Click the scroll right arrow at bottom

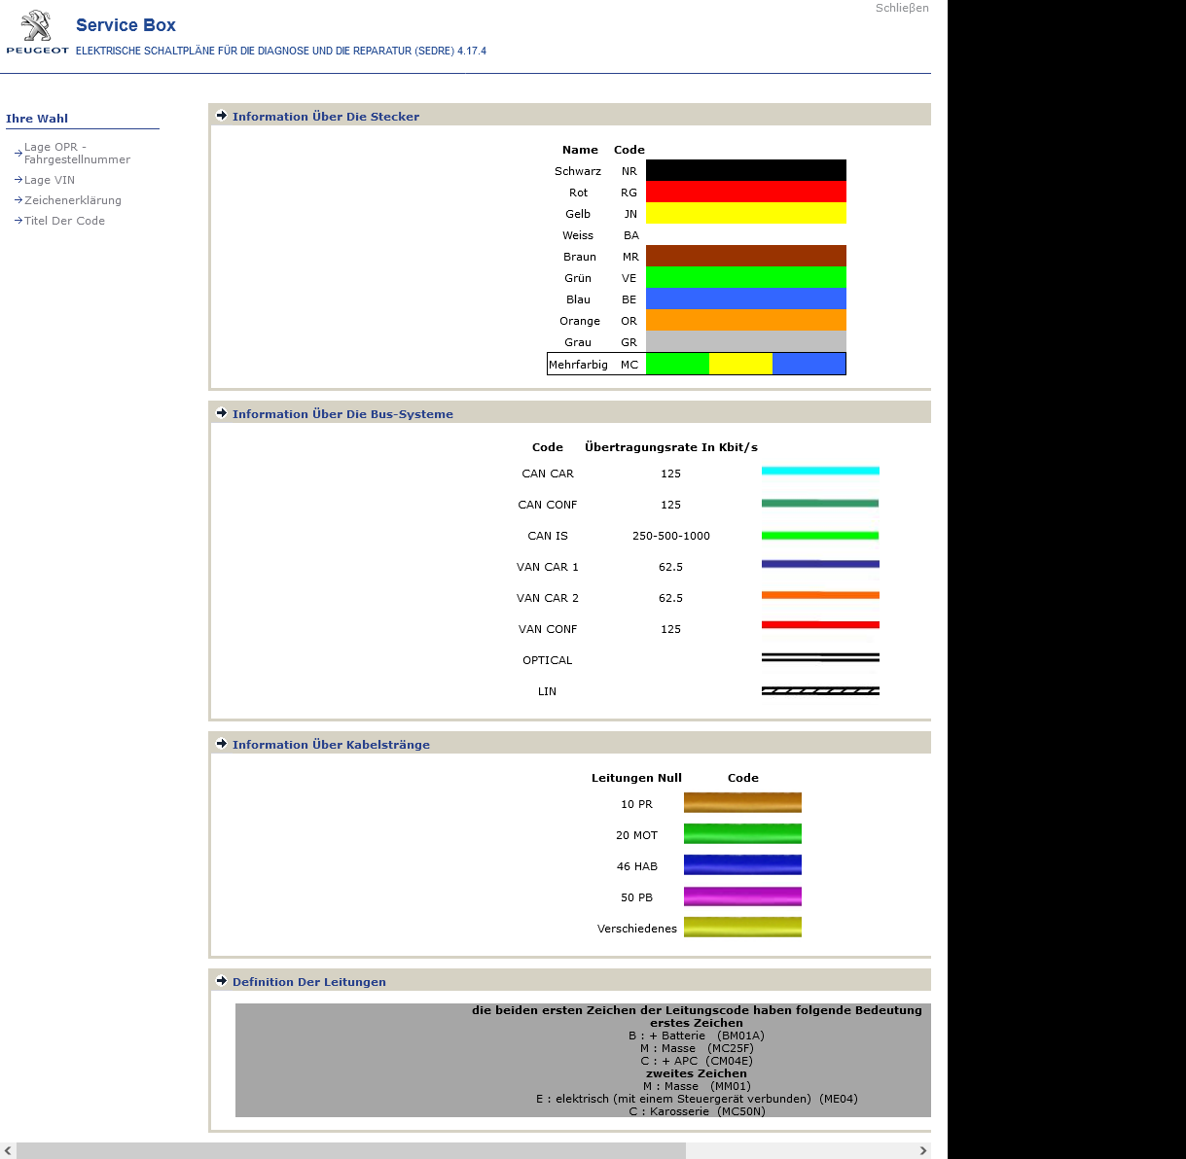tap(922, 1151)
